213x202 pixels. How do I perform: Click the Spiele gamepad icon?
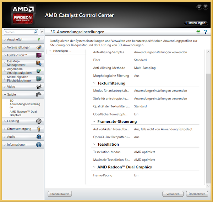click(x=39, y=95)
